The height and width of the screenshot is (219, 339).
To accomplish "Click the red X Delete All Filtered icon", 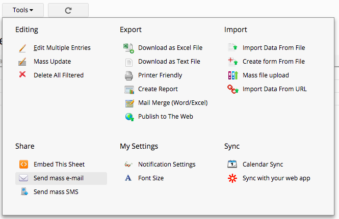I will [x=22, y=74].
